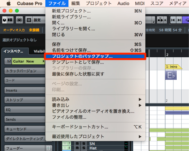This screenshot has height=151, width=189.
Task: Choose テンプレートとして保存... entry
Action: (x=95, y=62)
